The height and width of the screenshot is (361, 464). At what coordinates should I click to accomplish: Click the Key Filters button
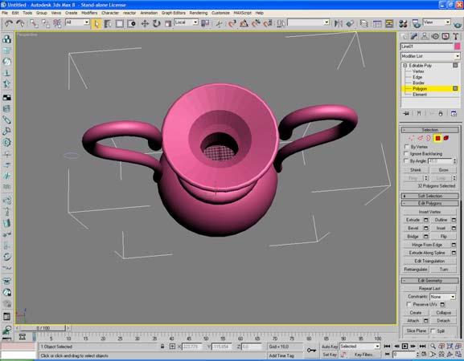coord(363,355)
